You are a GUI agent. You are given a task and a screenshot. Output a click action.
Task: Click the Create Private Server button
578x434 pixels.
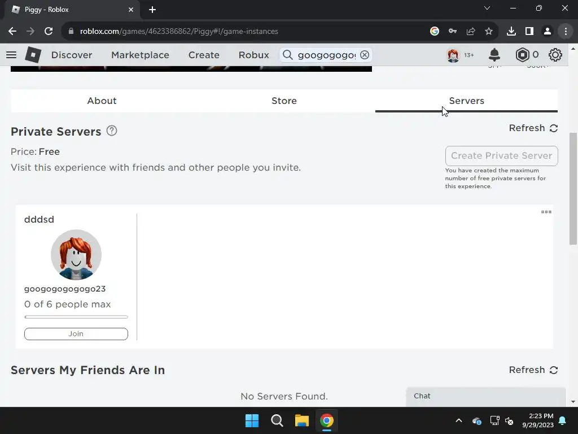click(x=501, y=156)
